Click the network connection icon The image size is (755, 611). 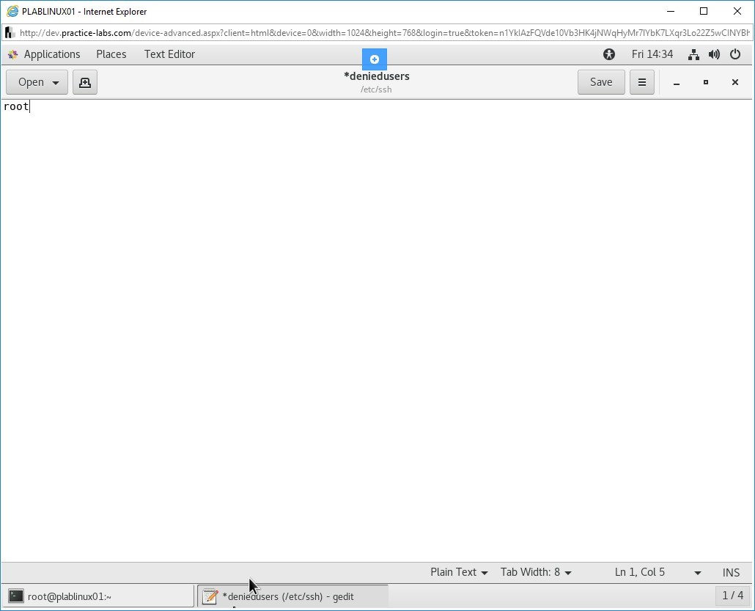[693, 54]
